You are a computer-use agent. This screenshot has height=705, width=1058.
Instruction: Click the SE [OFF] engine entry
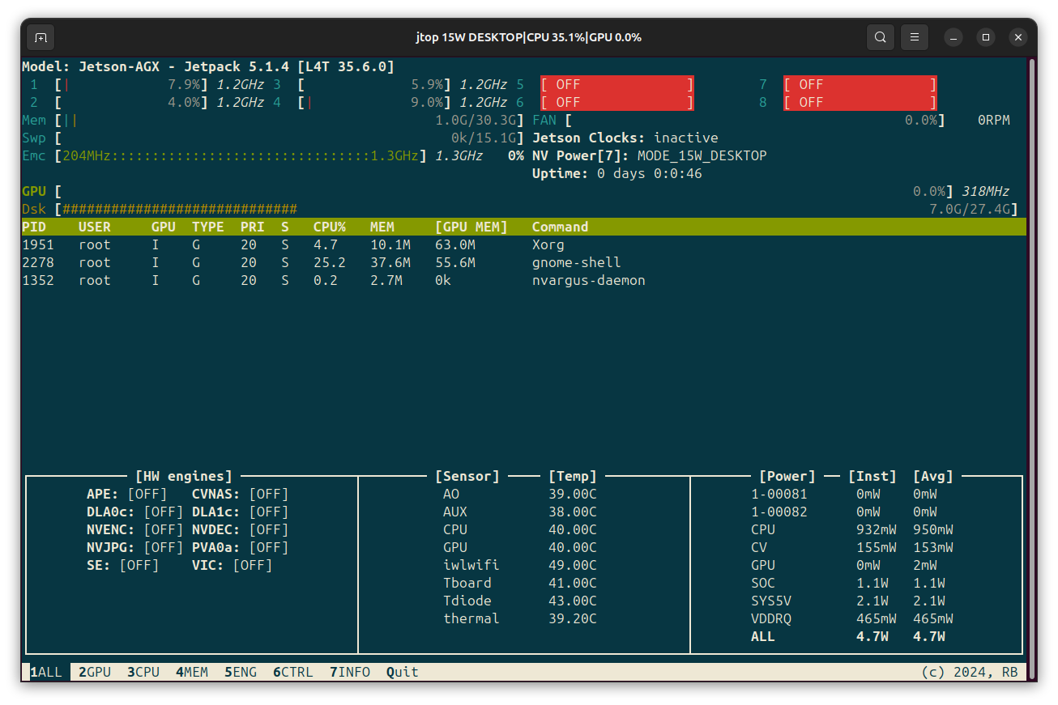(x=123, y=565)
